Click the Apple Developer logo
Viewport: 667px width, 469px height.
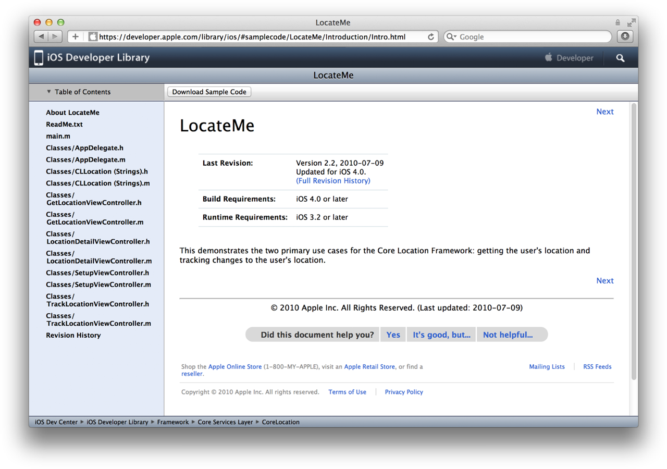(x=569, y=58)
